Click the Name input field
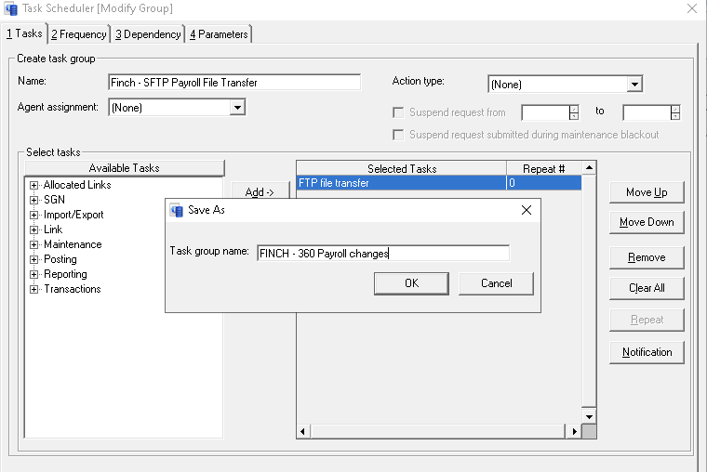707x472 pixels. (234, 83)
